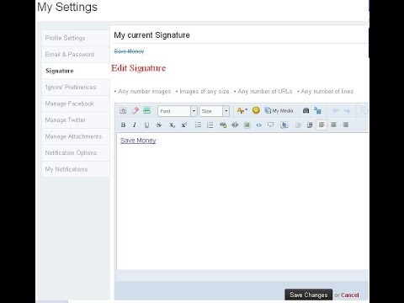Viewport: 404px width, 303px height.
Task: Click the Save Money link in current signature
Action: tap(129, 51)
